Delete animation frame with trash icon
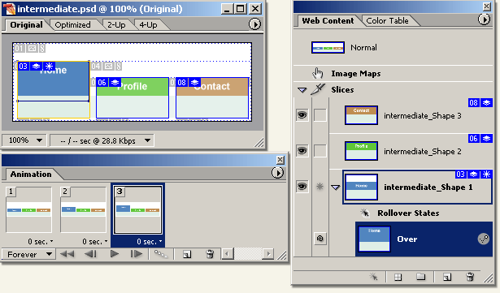500x293 pixels. tap(210, 254)
